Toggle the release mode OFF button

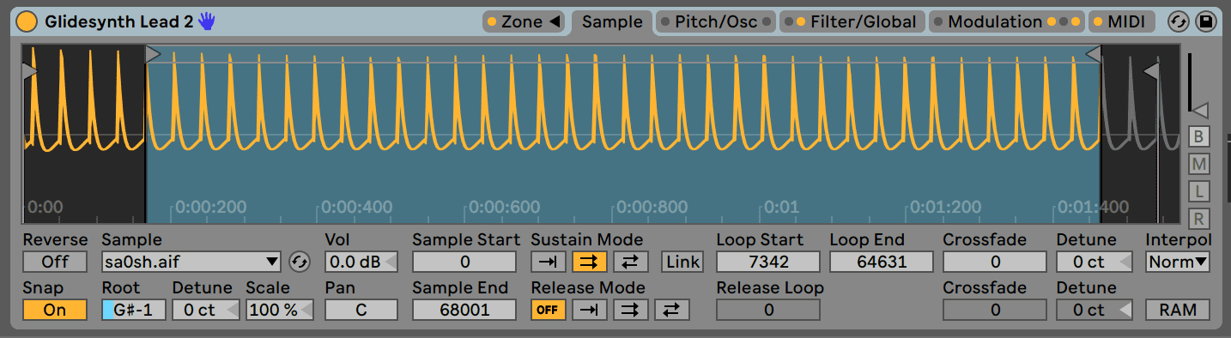(548, 310)
